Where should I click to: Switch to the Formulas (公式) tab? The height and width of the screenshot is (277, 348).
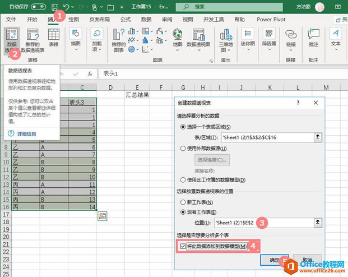click(x=126, y=20)
